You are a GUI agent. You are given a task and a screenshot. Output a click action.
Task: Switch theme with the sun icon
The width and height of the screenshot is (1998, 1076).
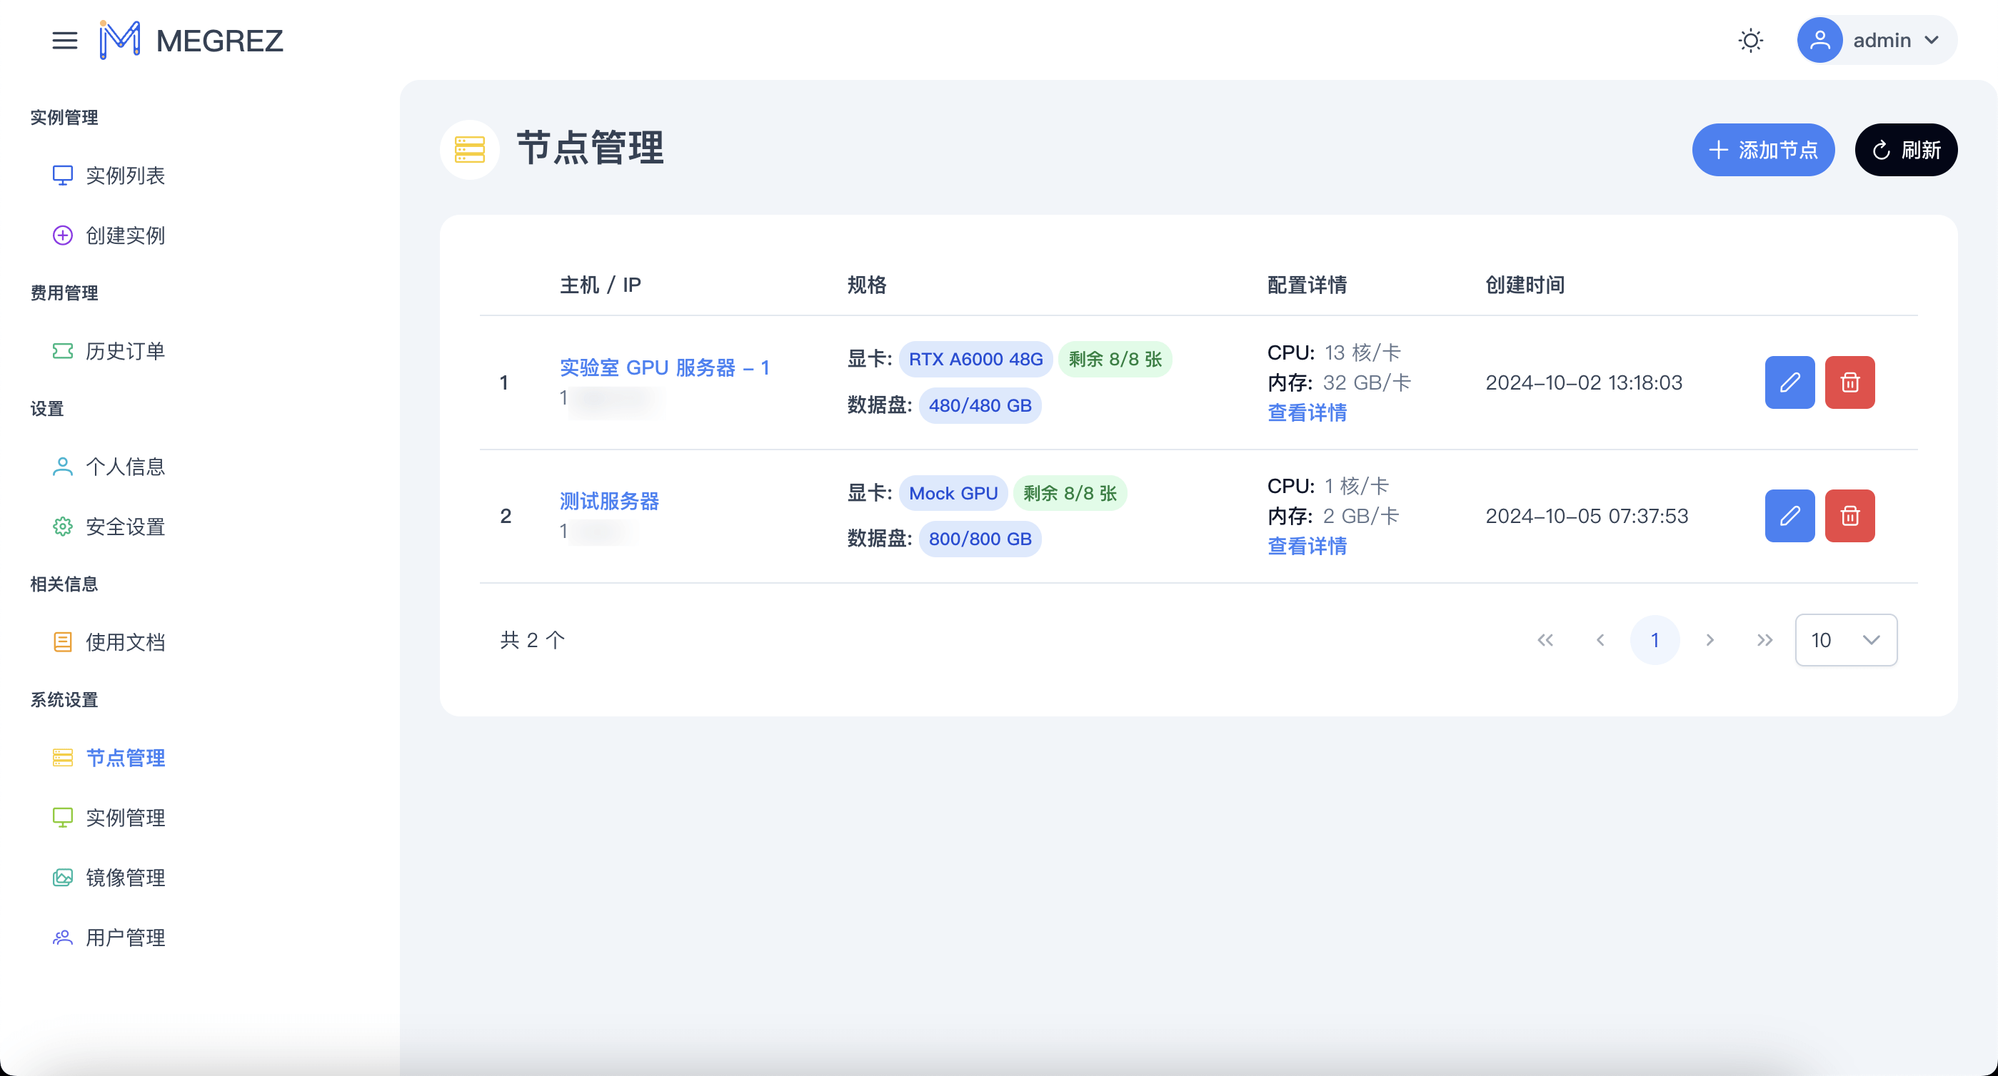[x=1751, y=40]
